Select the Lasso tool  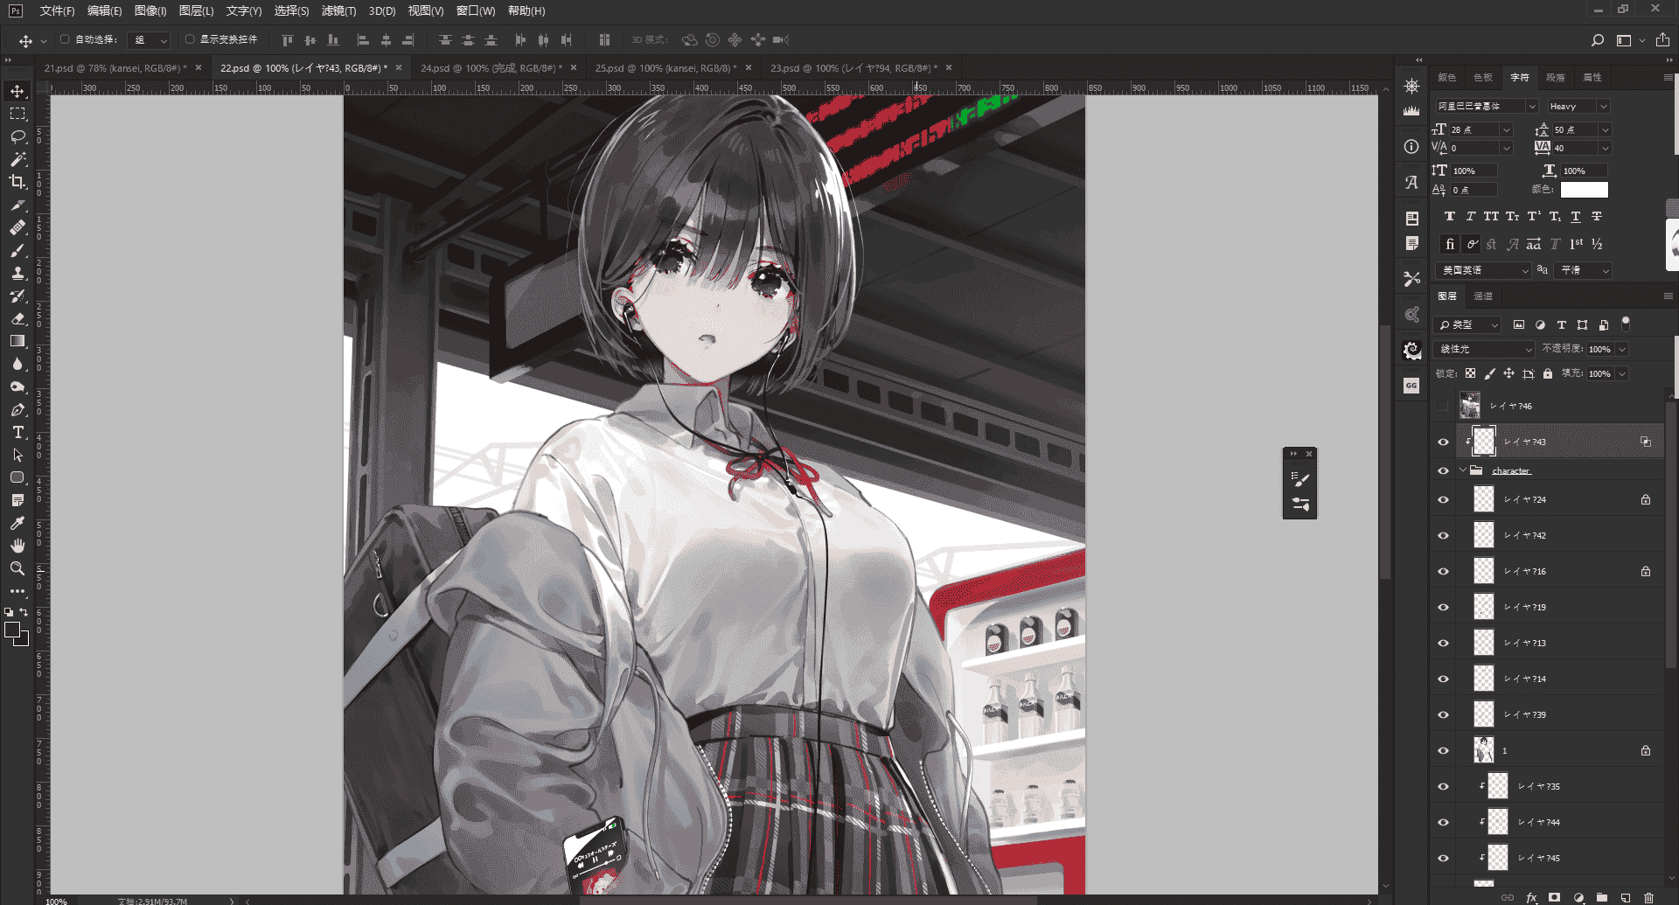click(17, 136)
